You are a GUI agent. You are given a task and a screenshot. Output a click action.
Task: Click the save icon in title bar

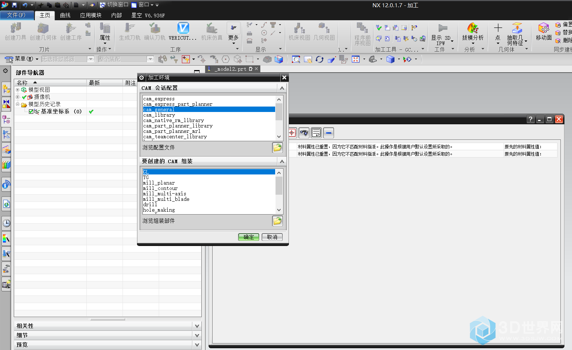14,5
